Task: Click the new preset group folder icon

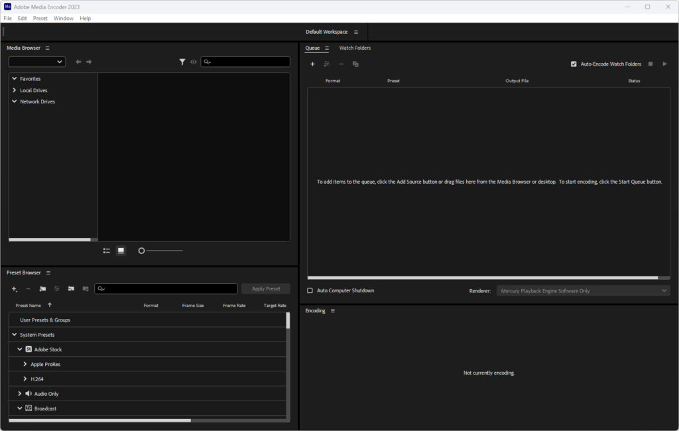Action: (x=42, y=289)
